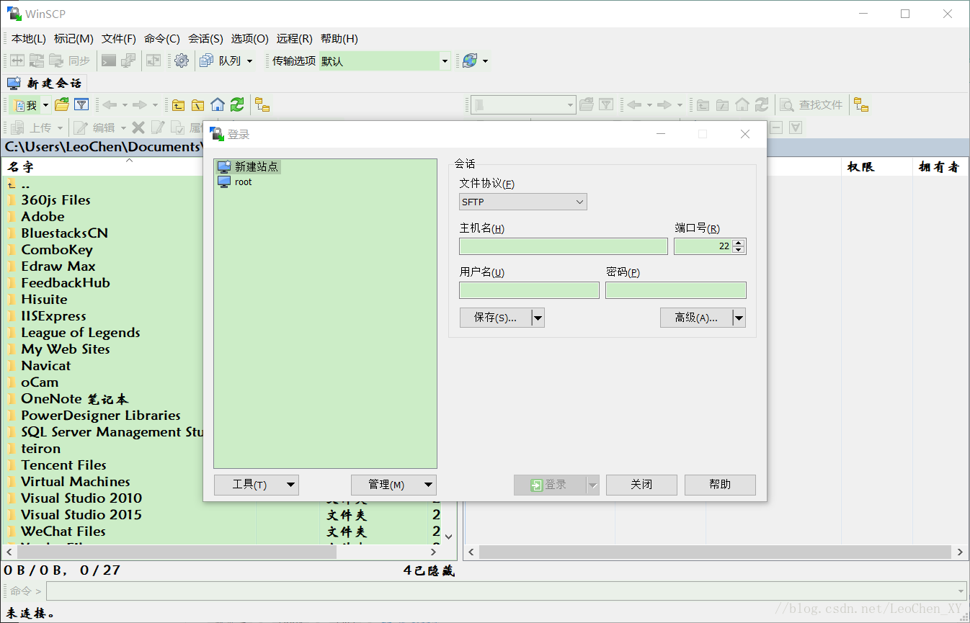The image size is (970, 623).
Task: Click the 高级(A)... button
Action: 694,317
